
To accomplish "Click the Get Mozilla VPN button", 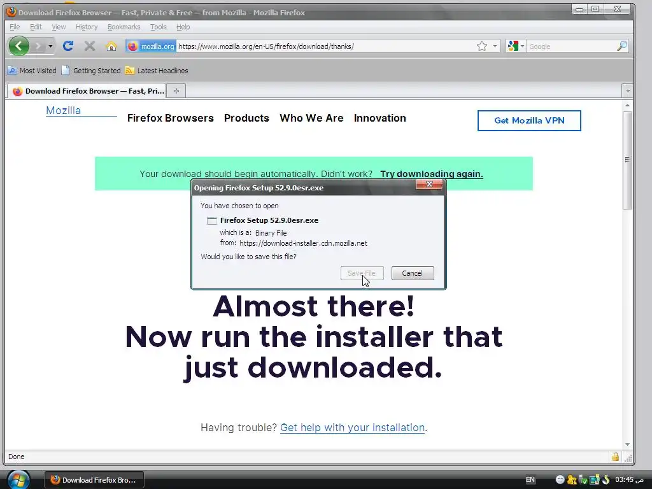I will [x=529, y=120].
